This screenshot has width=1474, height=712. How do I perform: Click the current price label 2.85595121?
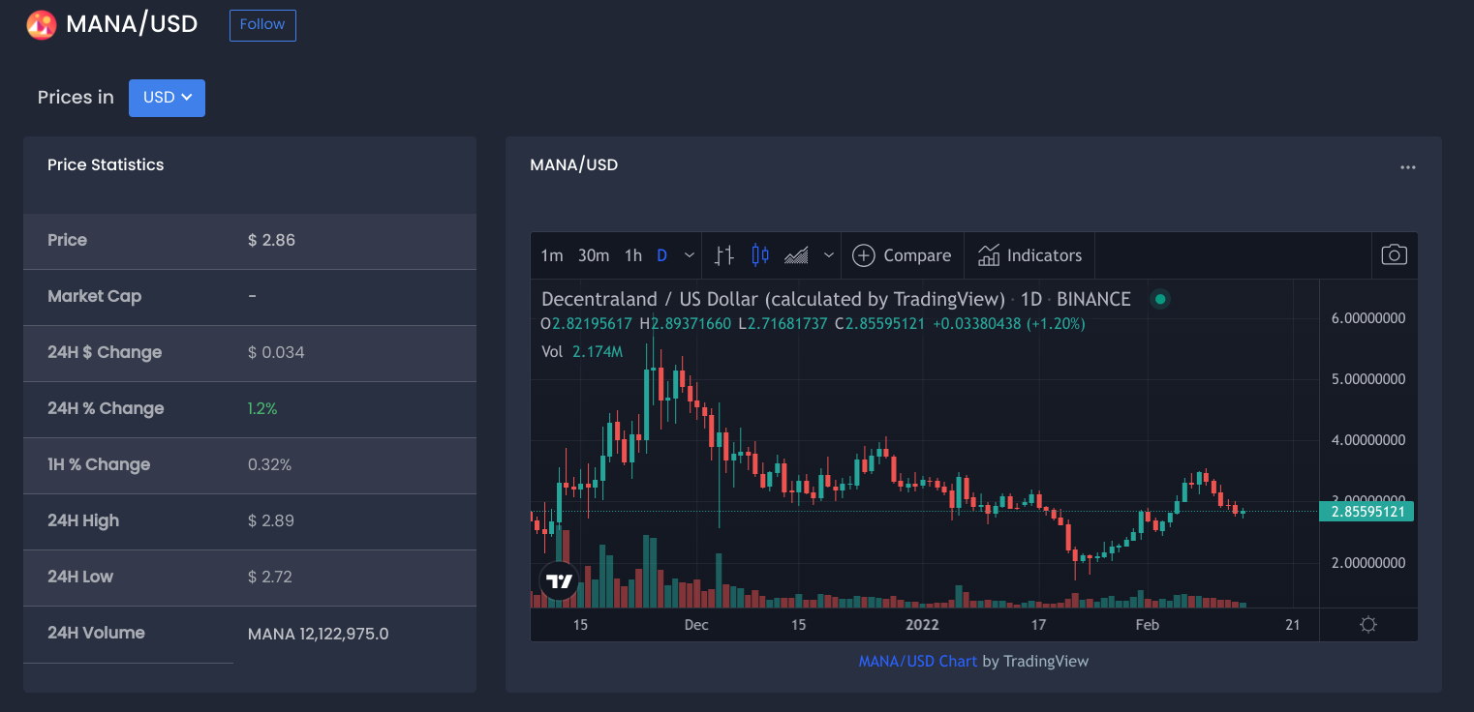tap(1367, 511)
